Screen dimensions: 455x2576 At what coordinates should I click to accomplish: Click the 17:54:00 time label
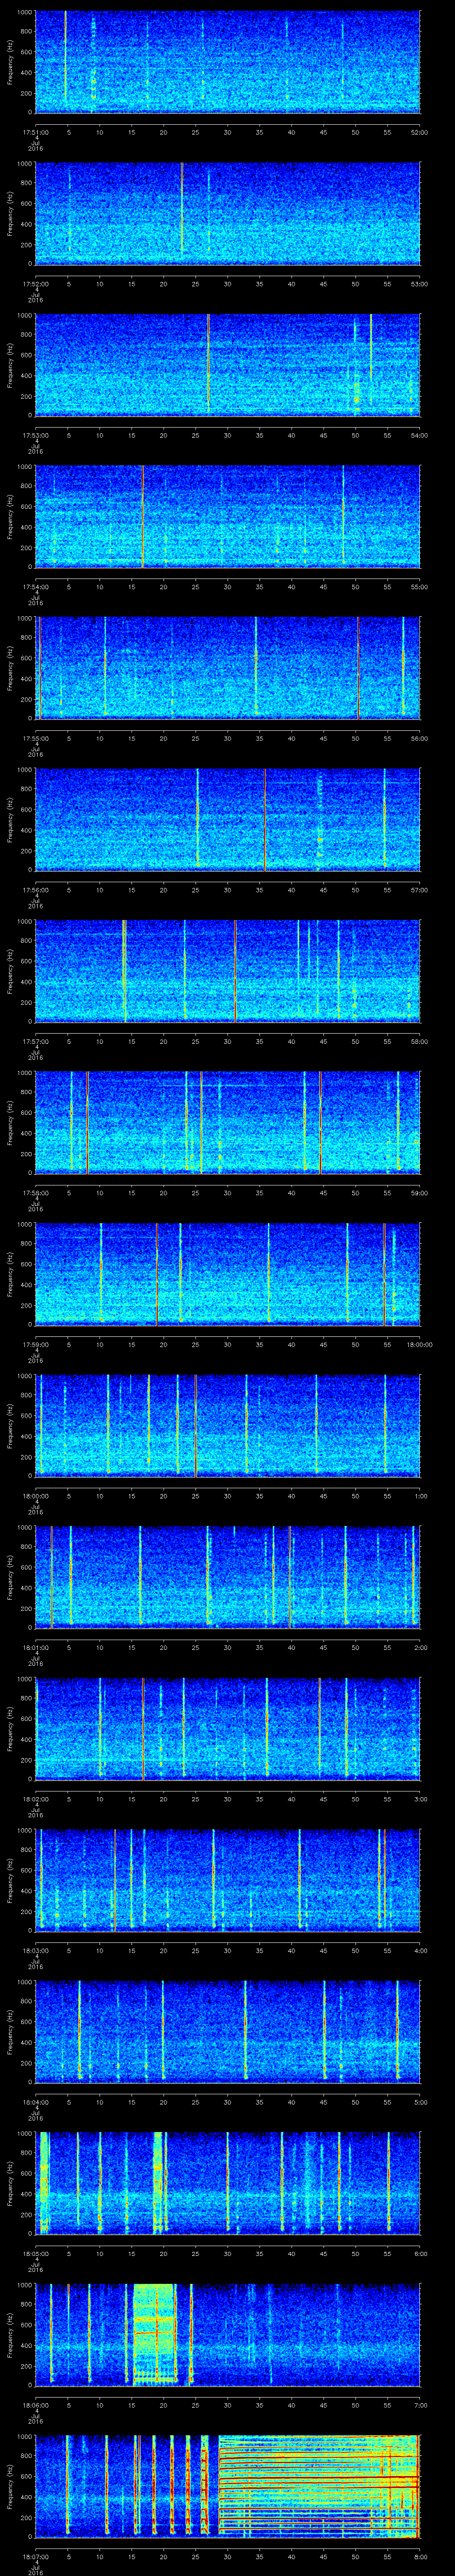point(35,586)
